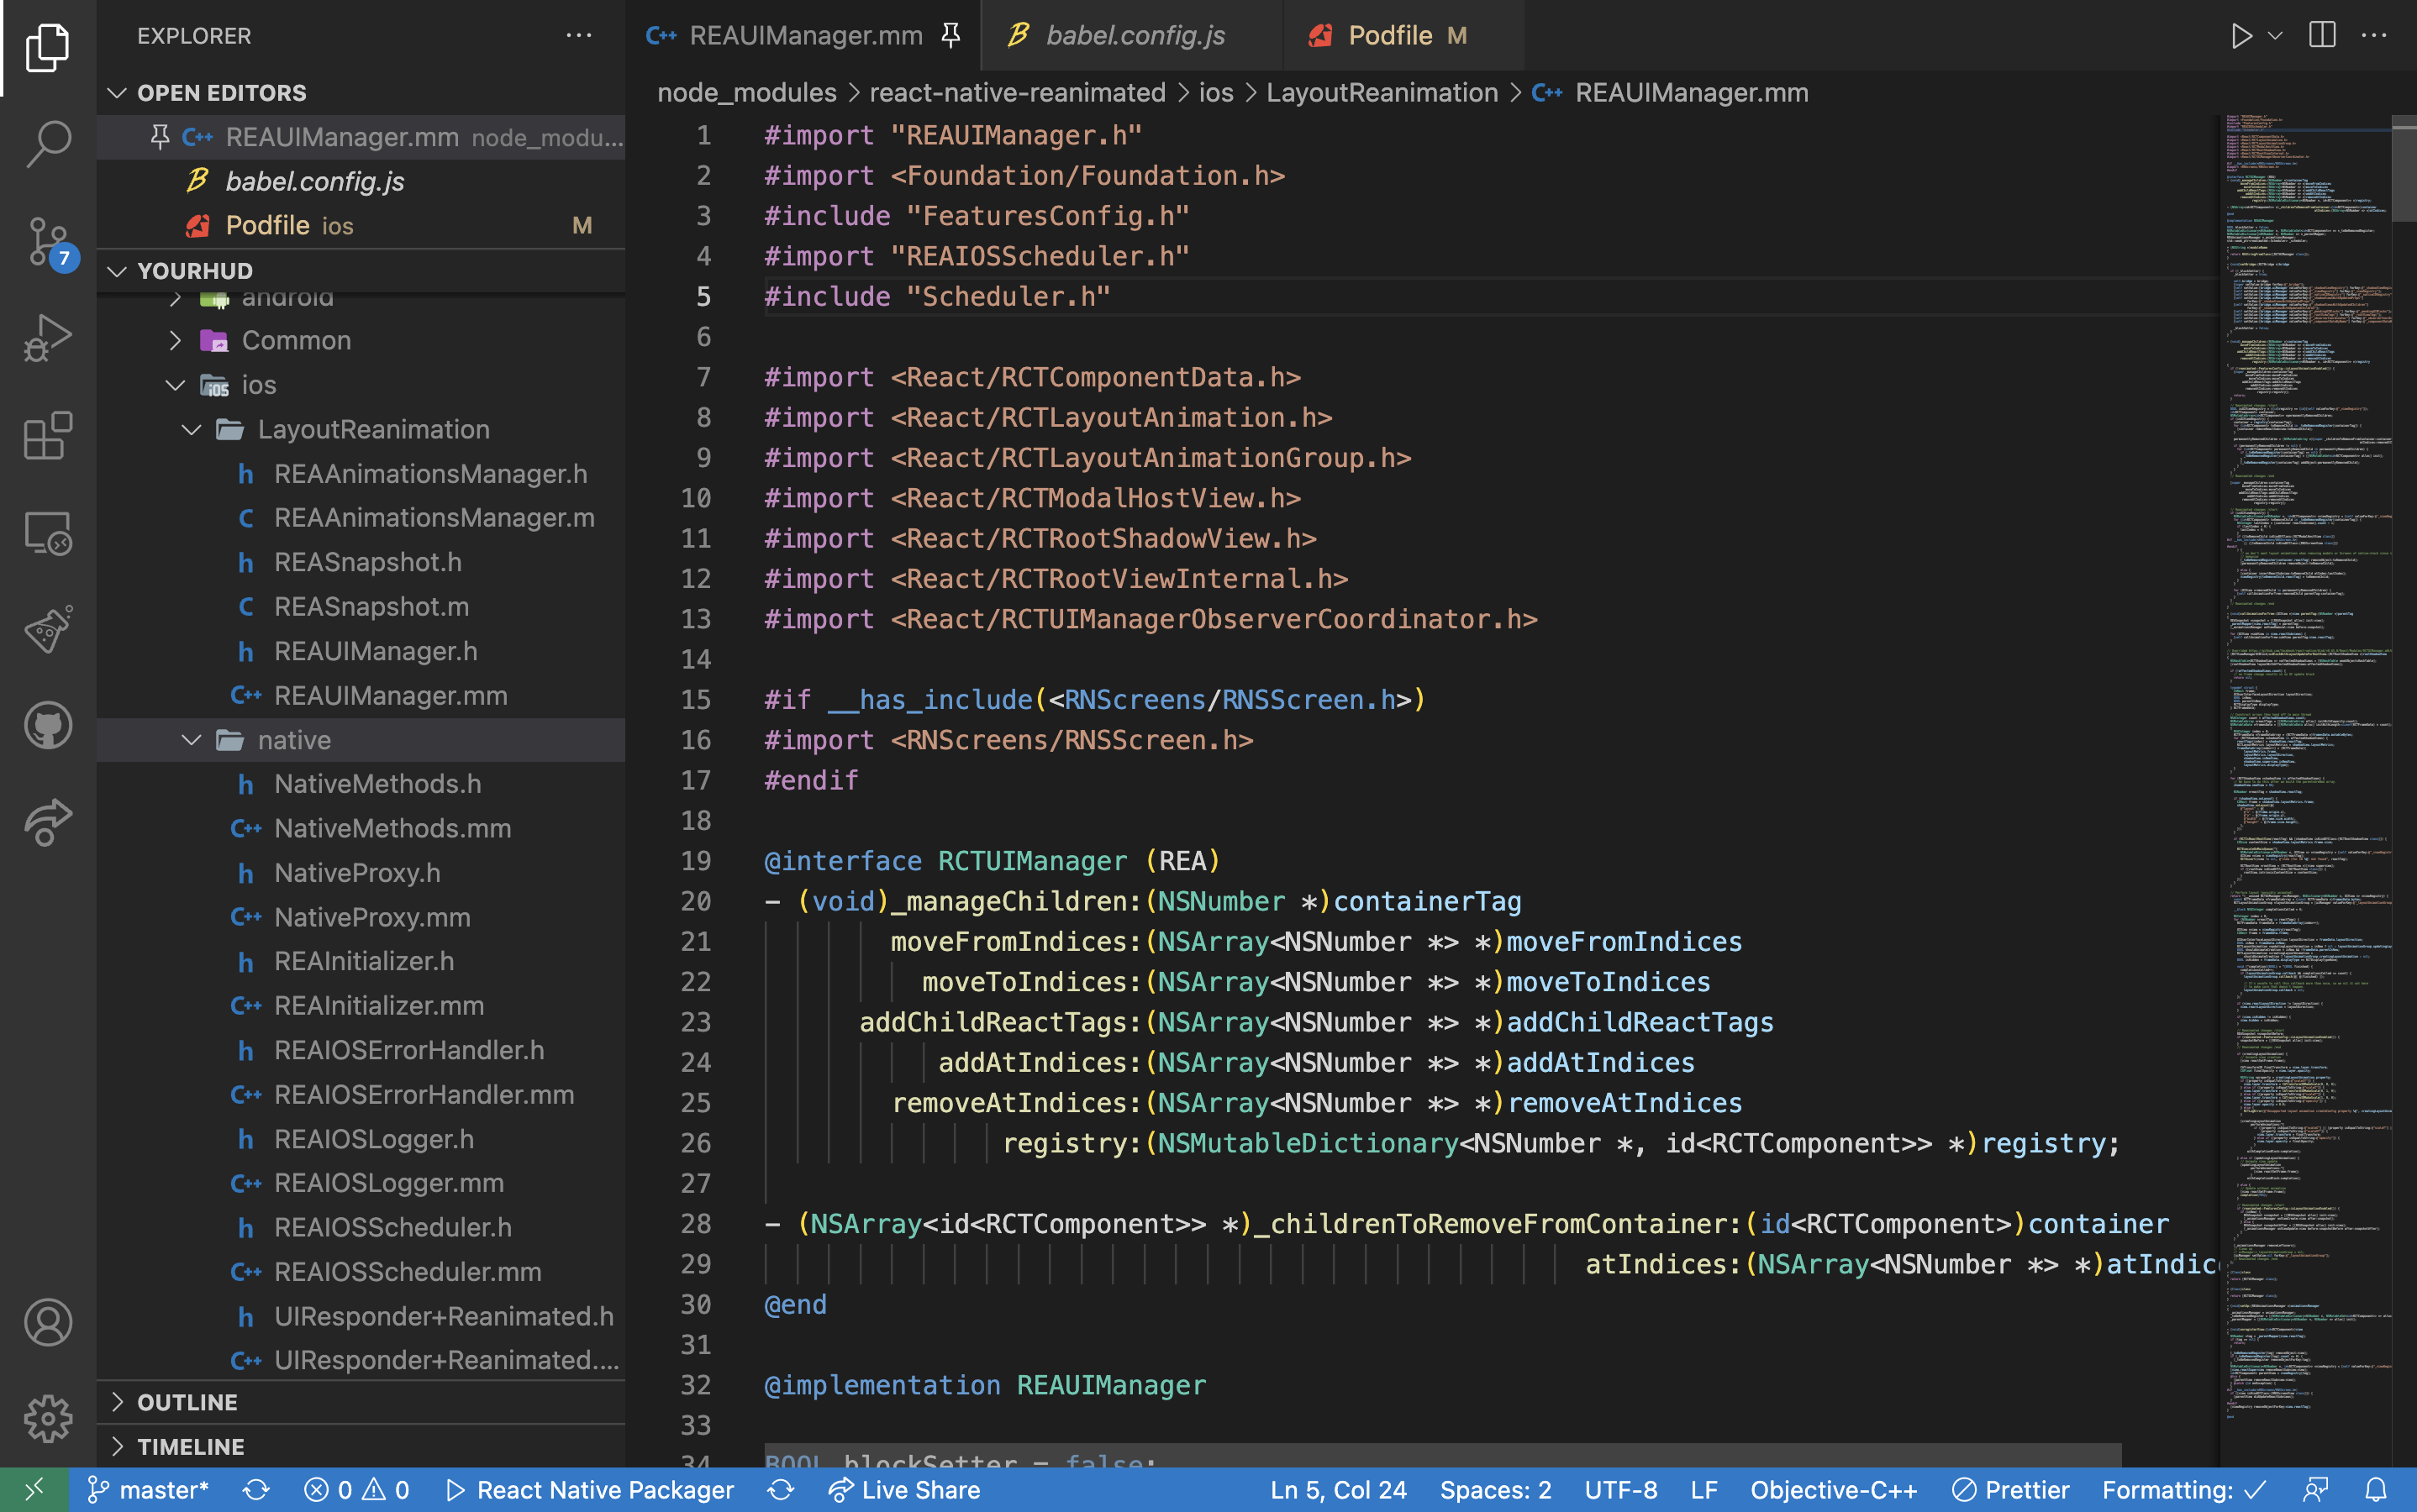The width and height of the screenshot is (2417, 1512).
Task: Open Source Control view with 7 changes
Action: (x=47, y=241)
